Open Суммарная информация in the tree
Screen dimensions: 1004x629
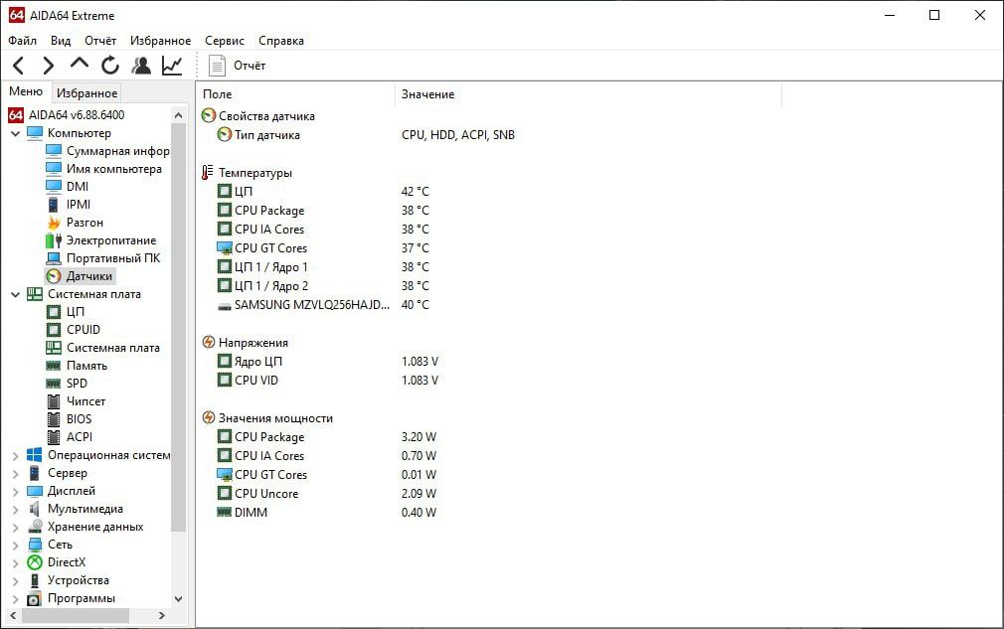point(107,151)
